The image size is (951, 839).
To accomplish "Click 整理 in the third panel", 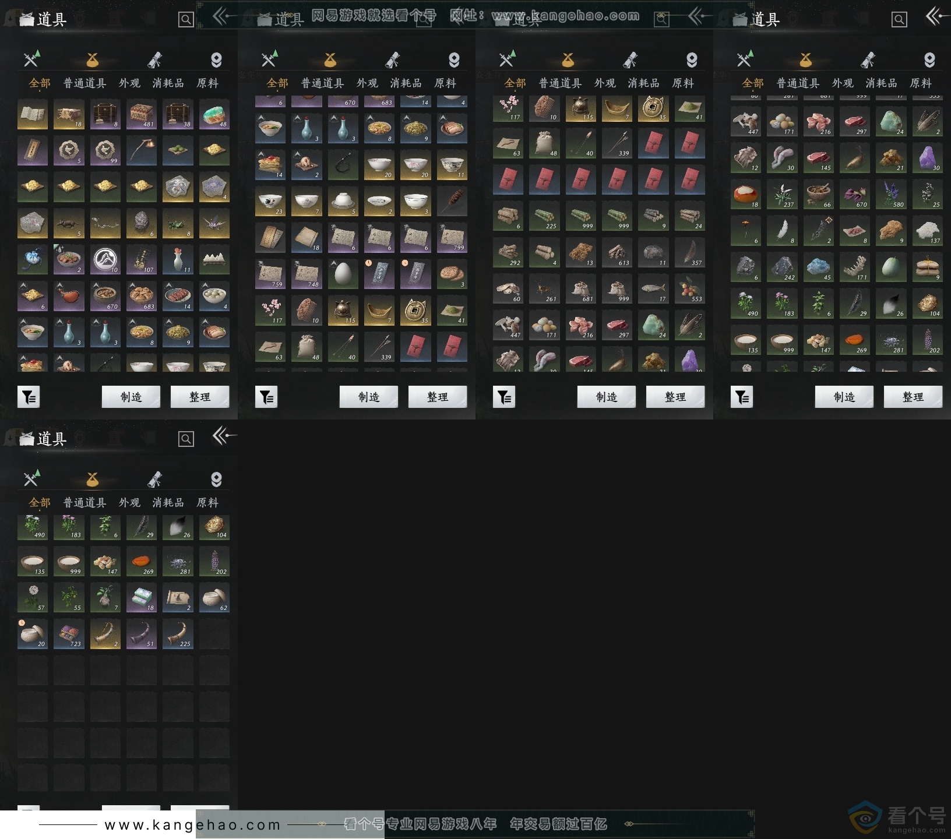I will 675,397.
